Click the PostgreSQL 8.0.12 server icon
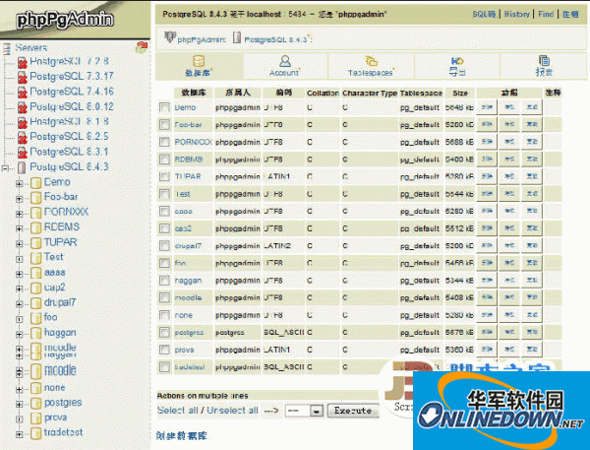Screen dimensions: 590x450 [x=23, y=107]
